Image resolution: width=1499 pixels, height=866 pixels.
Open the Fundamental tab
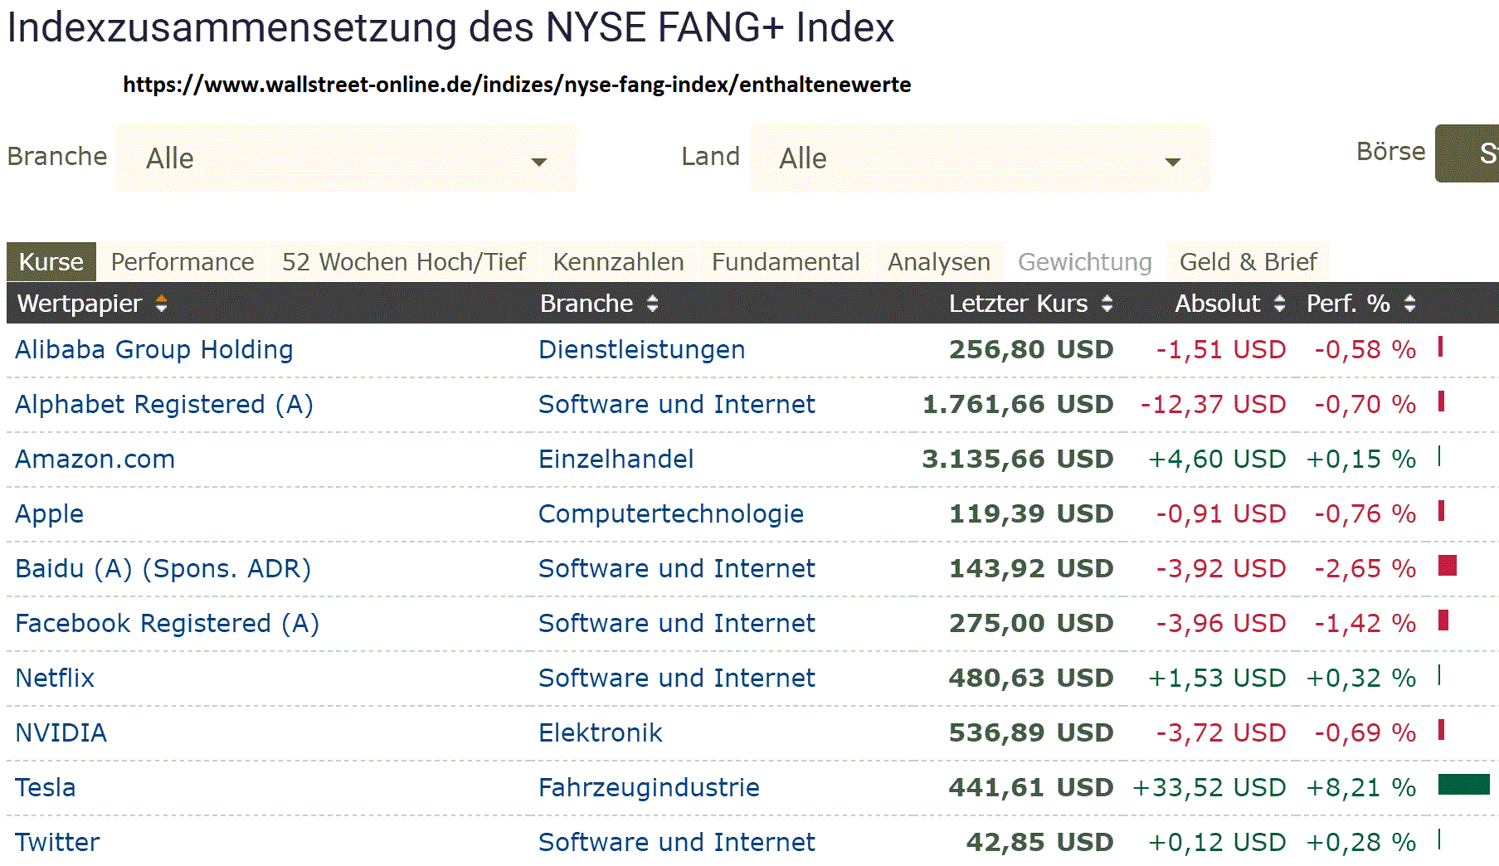785,262
